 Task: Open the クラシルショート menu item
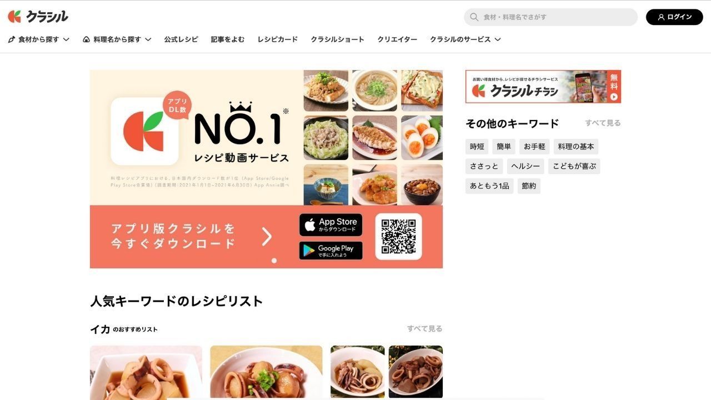(337, 39)
